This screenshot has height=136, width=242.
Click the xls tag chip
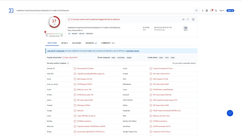pos(69,33)
